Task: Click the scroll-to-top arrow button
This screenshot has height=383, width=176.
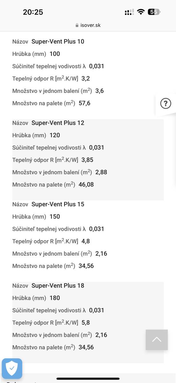Action: click(157, 340)
